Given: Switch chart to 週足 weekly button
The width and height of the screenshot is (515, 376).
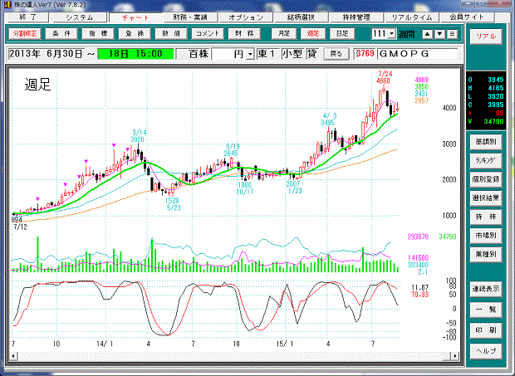Looking at the screenshot, I should (312, 33).
